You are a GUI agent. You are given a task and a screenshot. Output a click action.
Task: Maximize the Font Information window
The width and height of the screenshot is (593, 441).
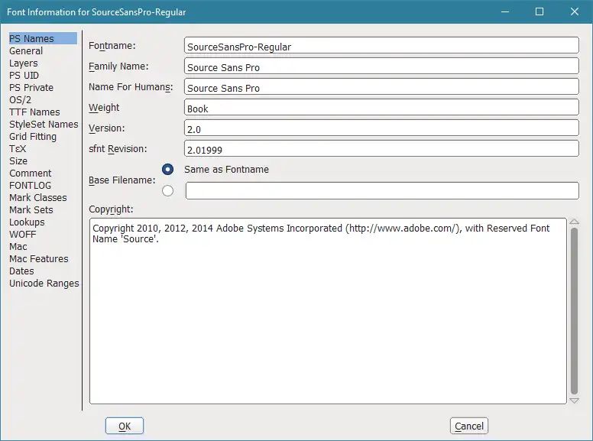[x=540, y=11]
